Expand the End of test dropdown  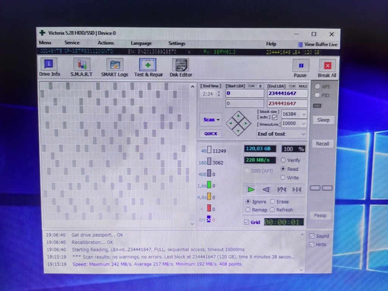pos(304,134)
